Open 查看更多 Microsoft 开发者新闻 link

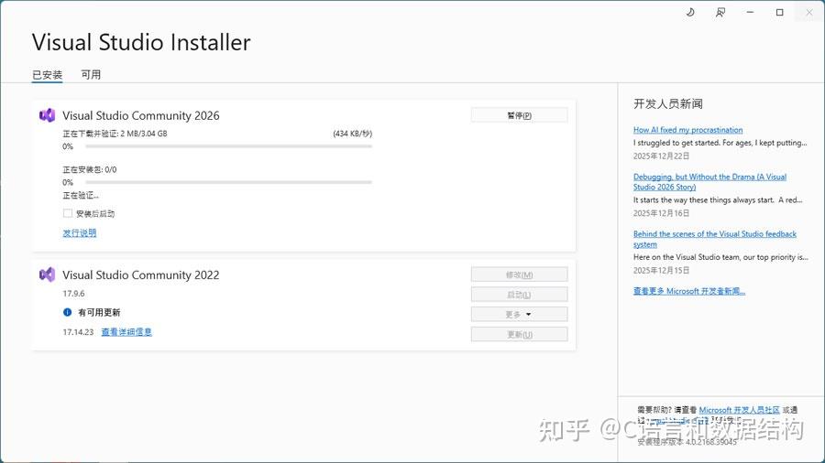point(689,291)
